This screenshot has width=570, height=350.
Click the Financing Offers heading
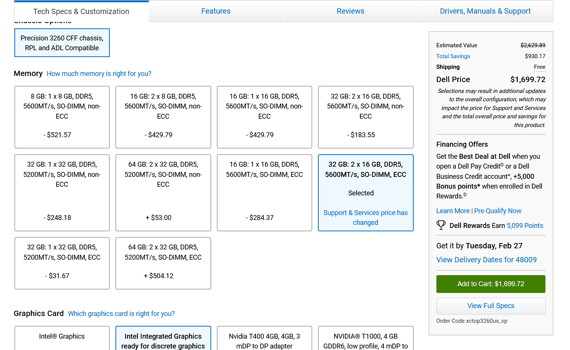click(x=462, y=144)
